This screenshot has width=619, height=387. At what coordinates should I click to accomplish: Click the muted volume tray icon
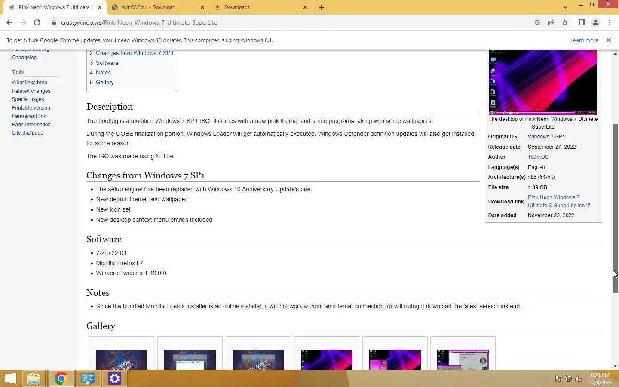point(579,379)
